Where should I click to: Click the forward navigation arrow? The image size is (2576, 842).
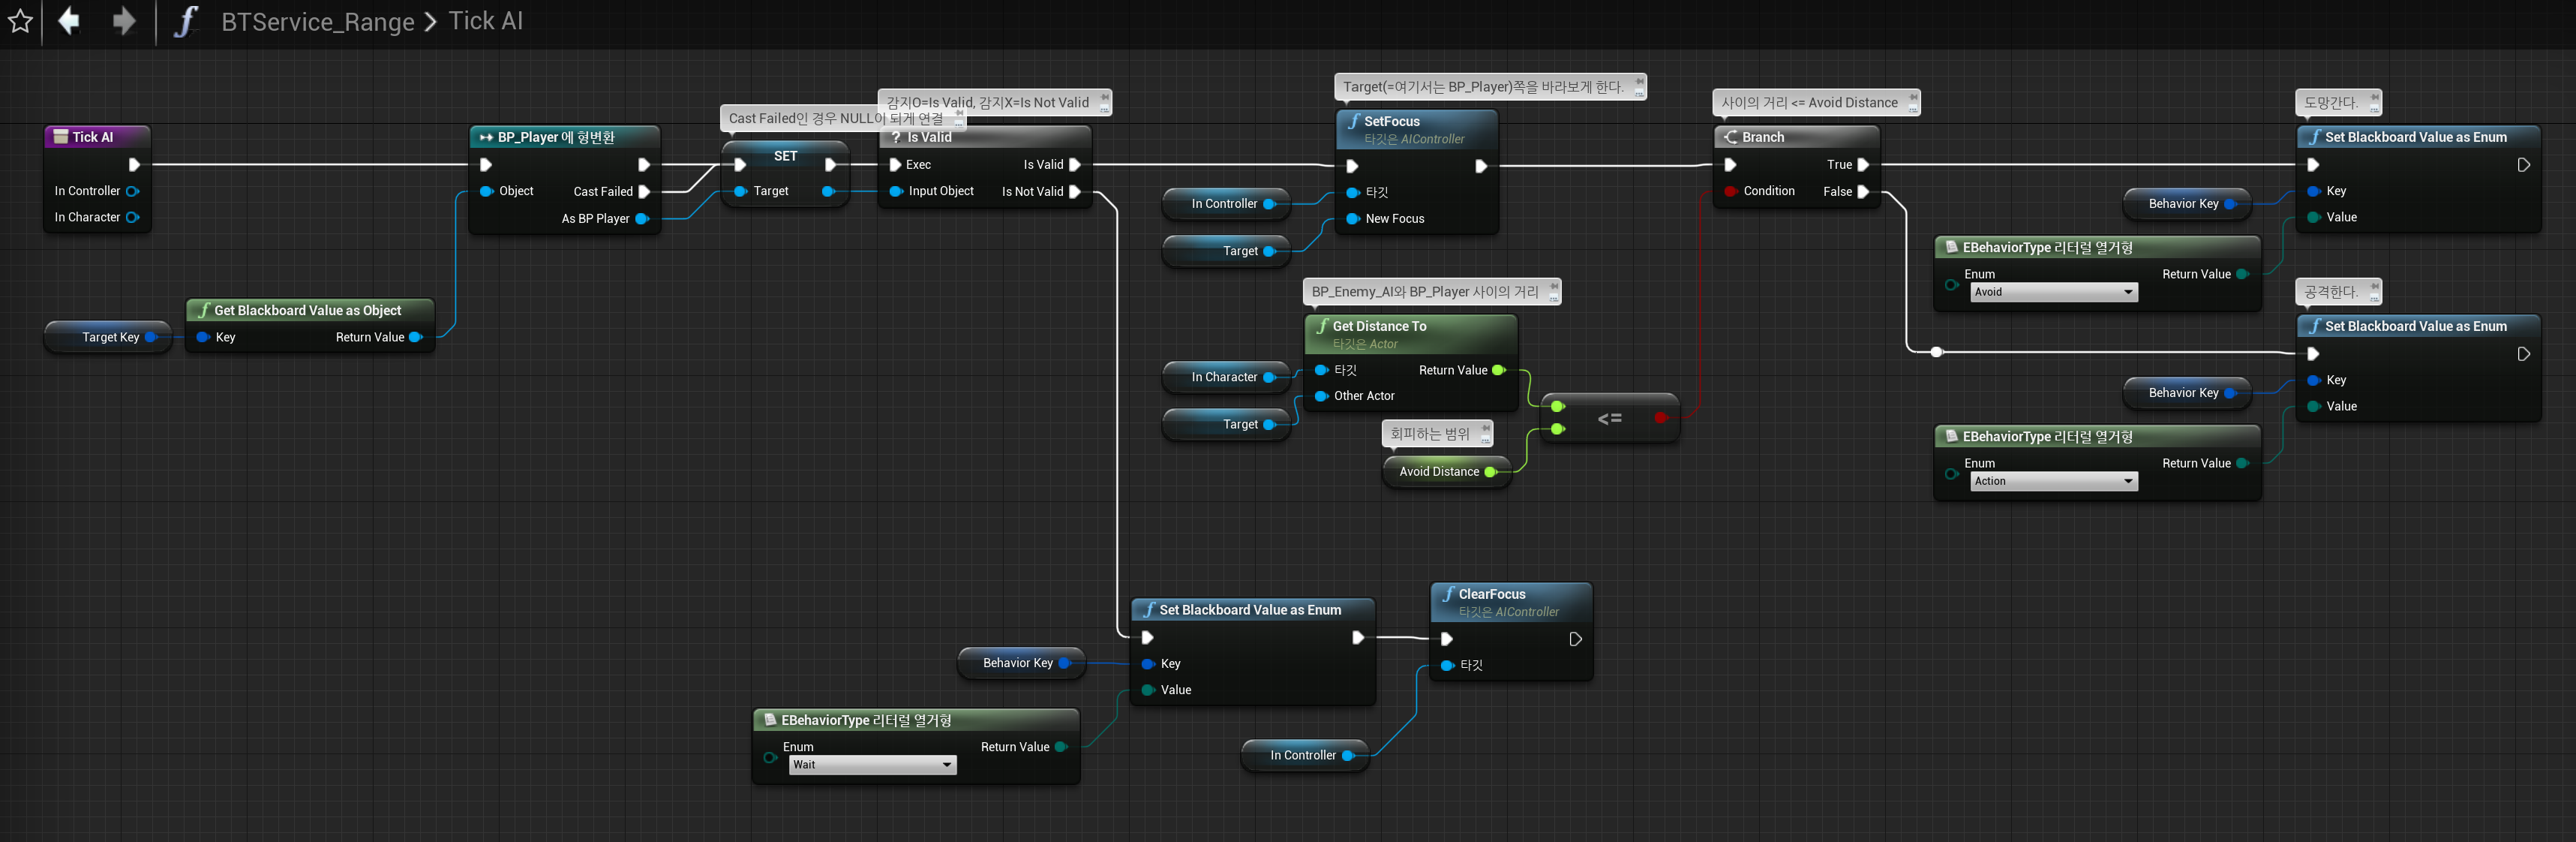pyautogui.click(x=124, y=21)
